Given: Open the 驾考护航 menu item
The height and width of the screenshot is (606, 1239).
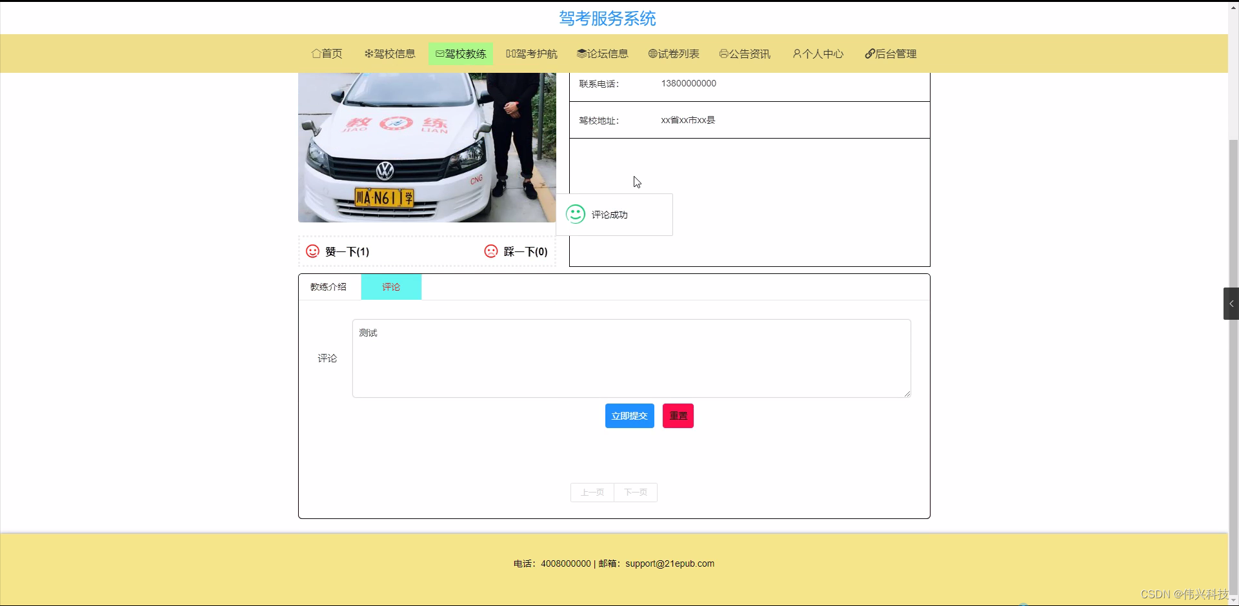Looking at the screenshot, I should [532, 54].
